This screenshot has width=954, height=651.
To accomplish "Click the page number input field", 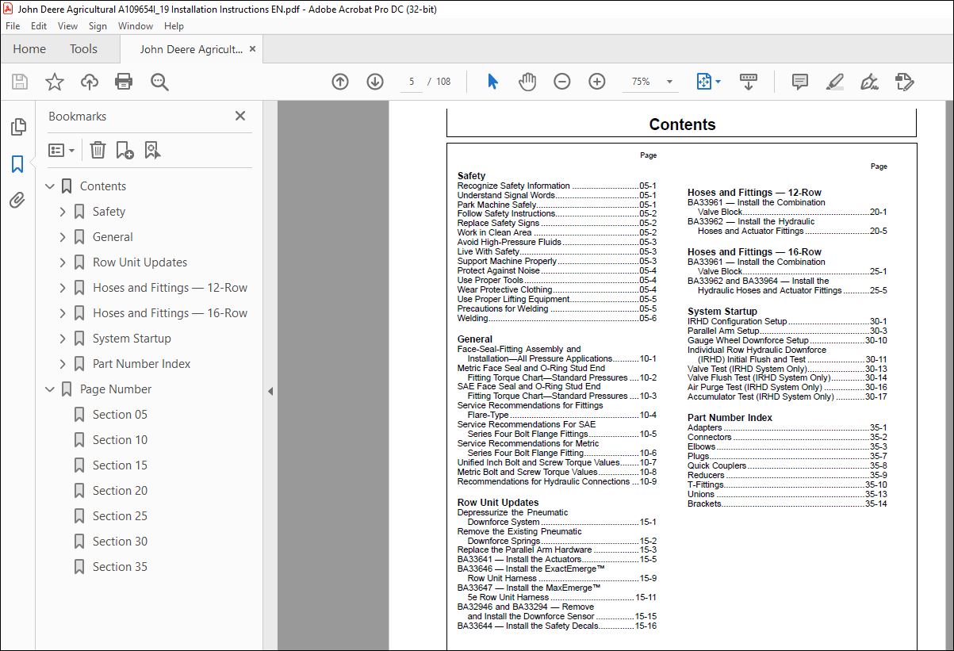I will click(x=412, y=82).
